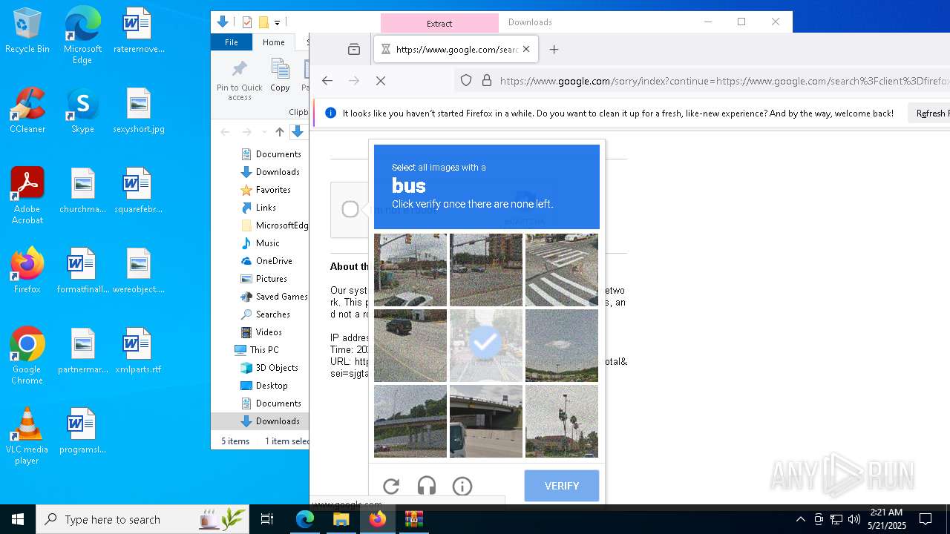Open Customize Quick Access Toolbar dropdown
950x534 pixels.
pyautogui.click(x=277, y=23)
